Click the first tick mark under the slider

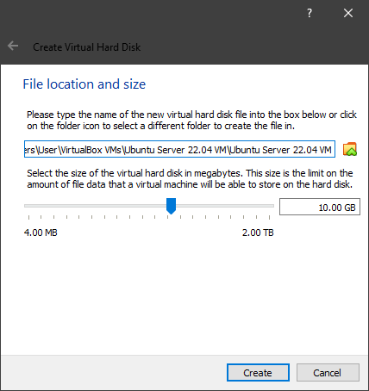[x=28, y=217]
